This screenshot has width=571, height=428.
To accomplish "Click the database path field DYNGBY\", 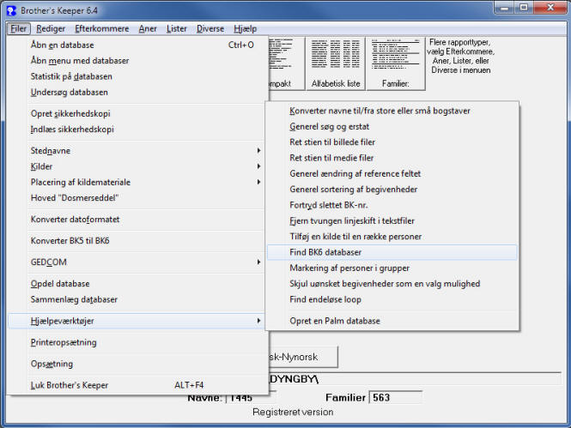I will pyautogui.click(x=415, y=379).
